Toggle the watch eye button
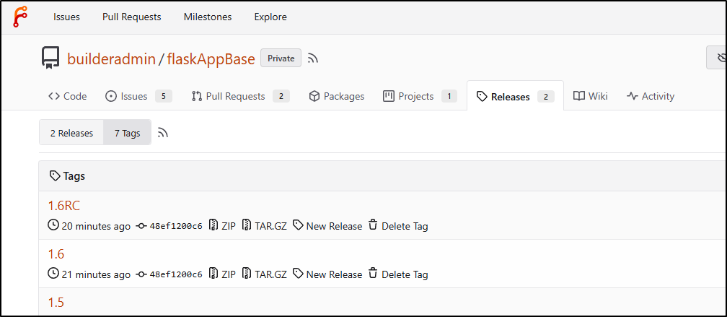Viewport: 727px width, 317px height. point(717,58)
